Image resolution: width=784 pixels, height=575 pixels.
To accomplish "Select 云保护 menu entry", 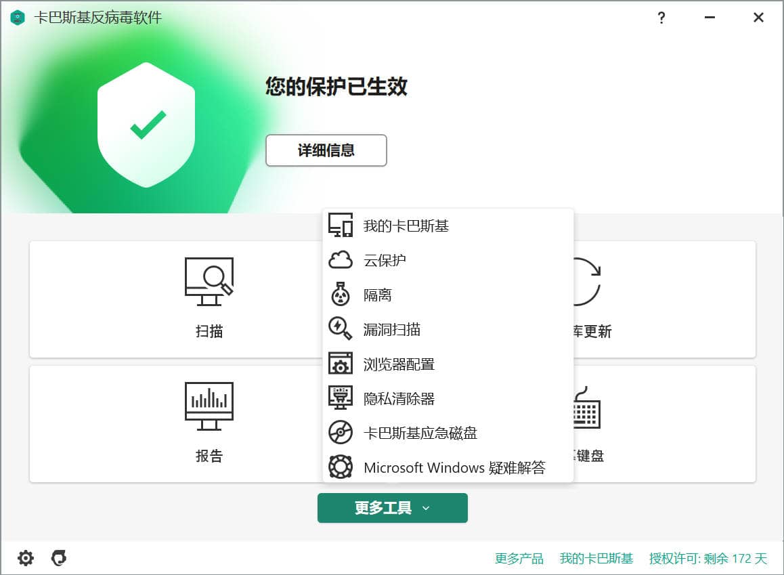I will point(448,260).
